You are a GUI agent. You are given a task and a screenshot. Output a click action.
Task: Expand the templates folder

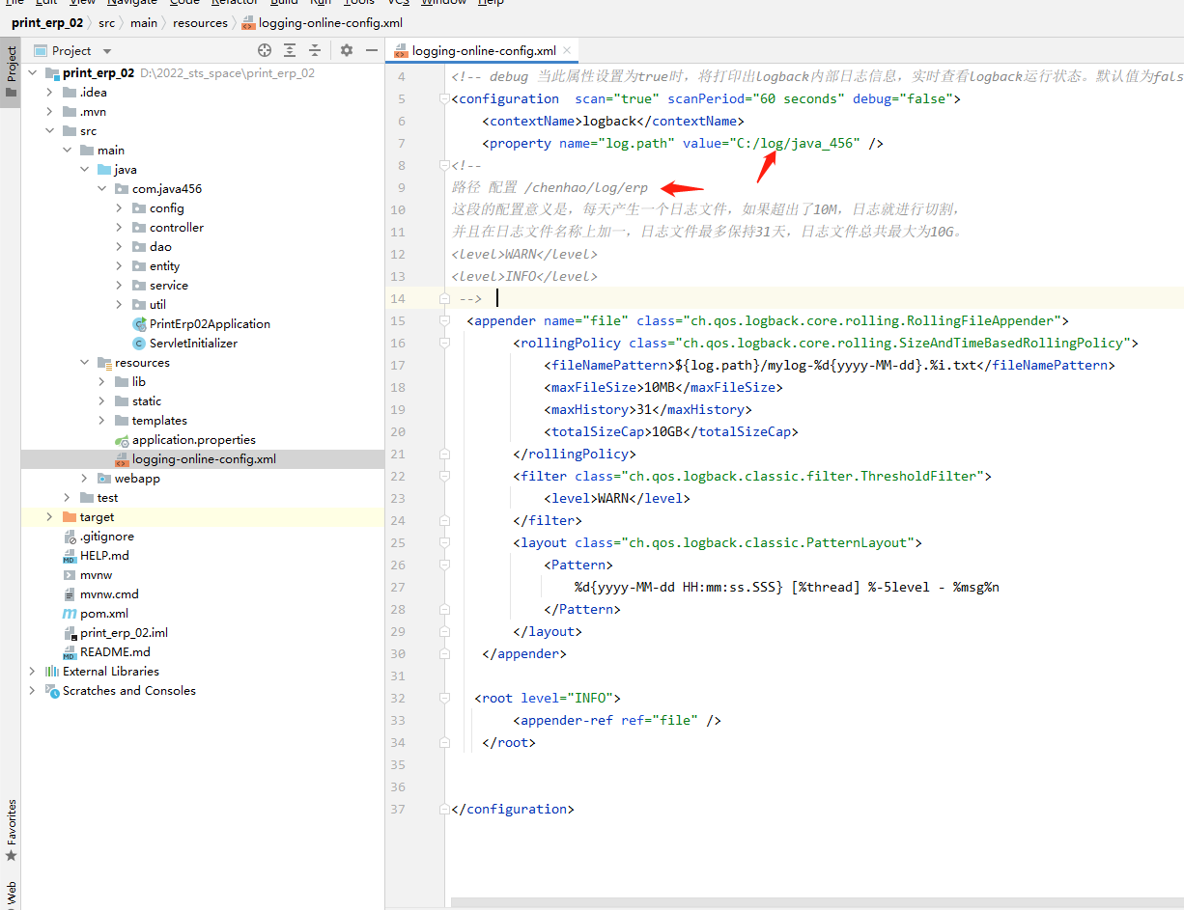click(102, 421)
